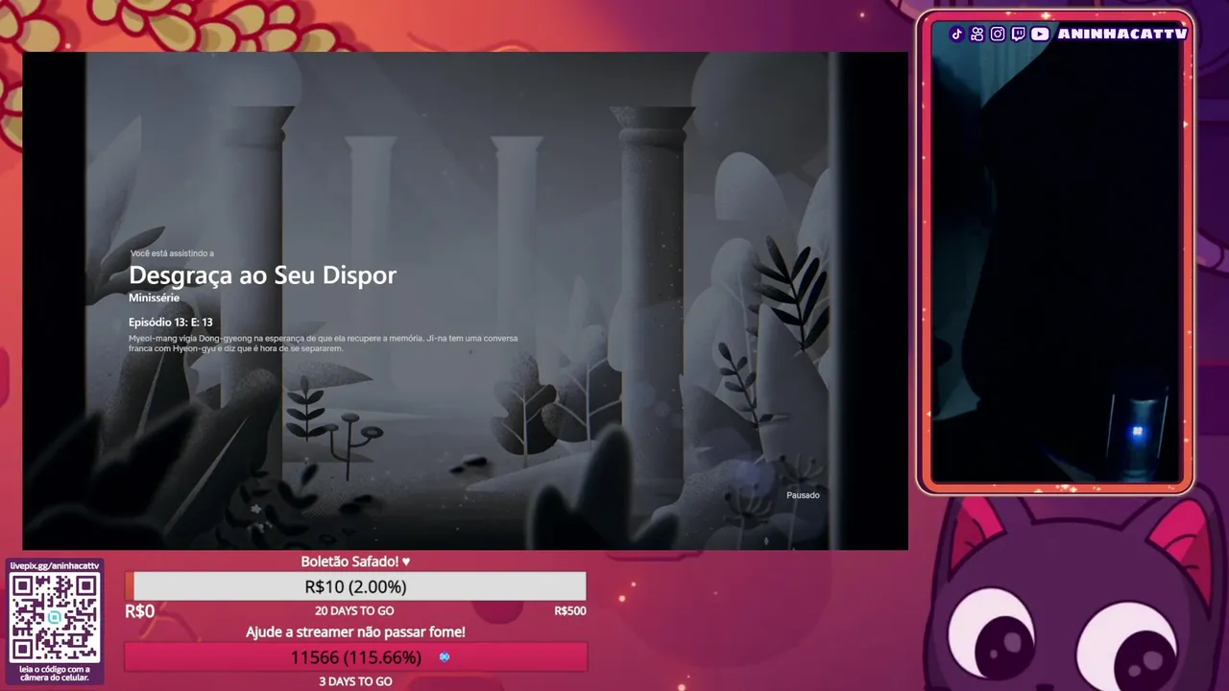
Task: Click the Instagram icon
Action: click(x=998, y=34)
